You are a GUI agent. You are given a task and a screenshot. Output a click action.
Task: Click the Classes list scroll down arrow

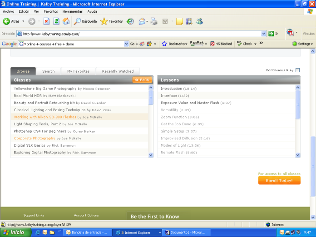click(151, 155)
